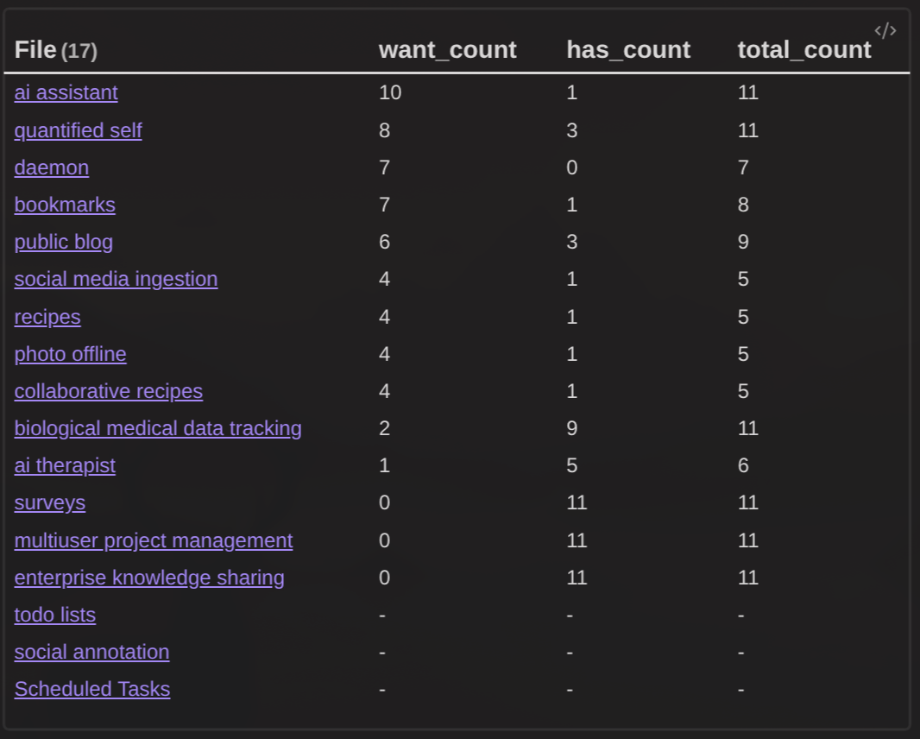The width and height of the screenshot is (920, 739).
Task: Navigate to the ai therapist note
Action: (65, 465)
